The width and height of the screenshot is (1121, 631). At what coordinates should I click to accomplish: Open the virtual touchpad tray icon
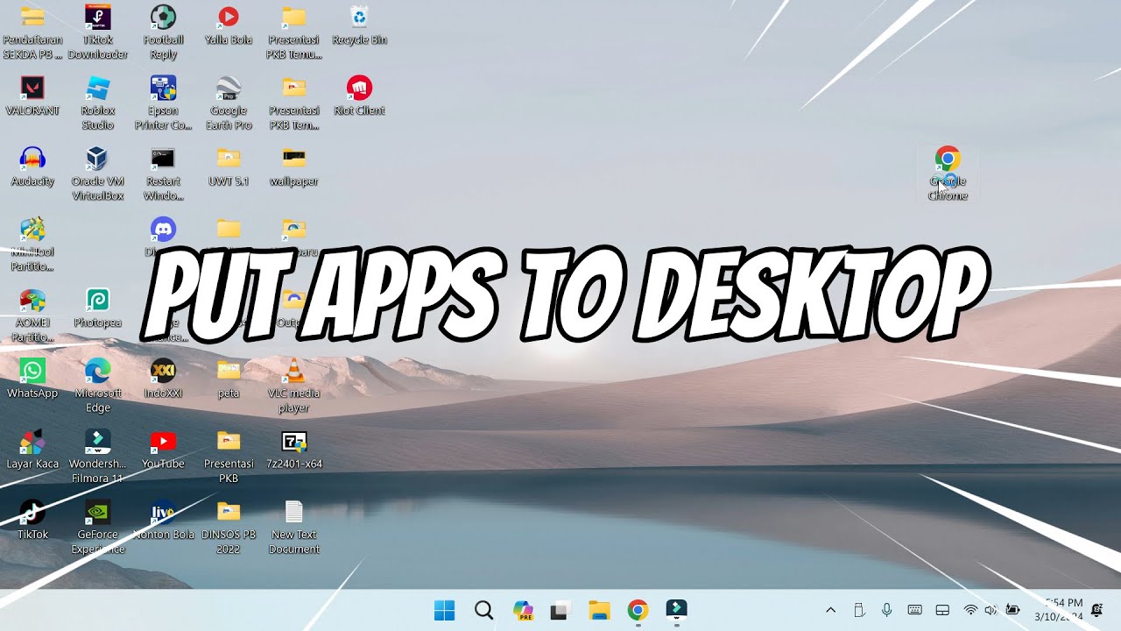(x=943, y=611)
